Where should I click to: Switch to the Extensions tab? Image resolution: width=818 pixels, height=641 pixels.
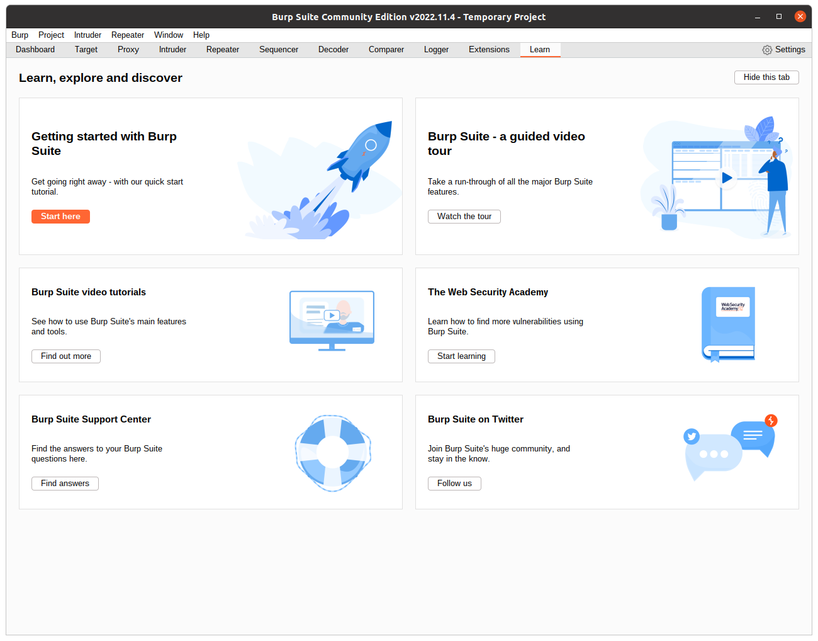[489, 50]
